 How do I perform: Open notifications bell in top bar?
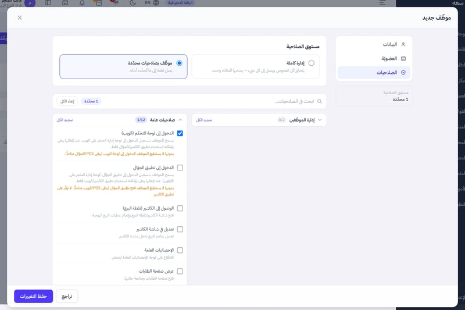point(82,3)
